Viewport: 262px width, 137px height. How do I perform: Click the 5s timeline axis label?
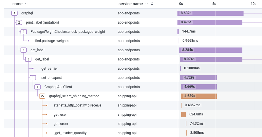214,4
